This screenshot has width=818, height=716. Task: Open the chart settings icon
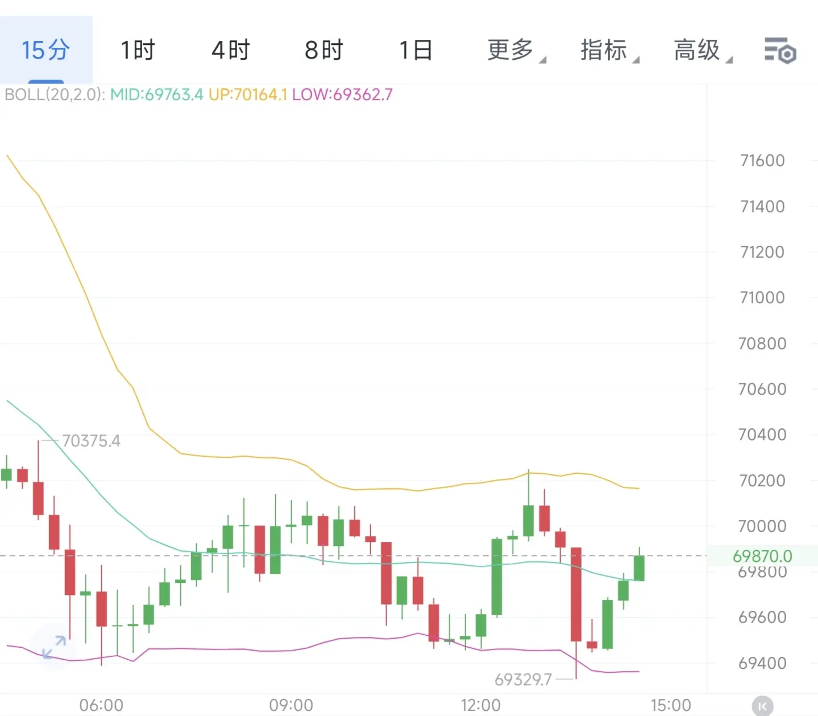780,51
